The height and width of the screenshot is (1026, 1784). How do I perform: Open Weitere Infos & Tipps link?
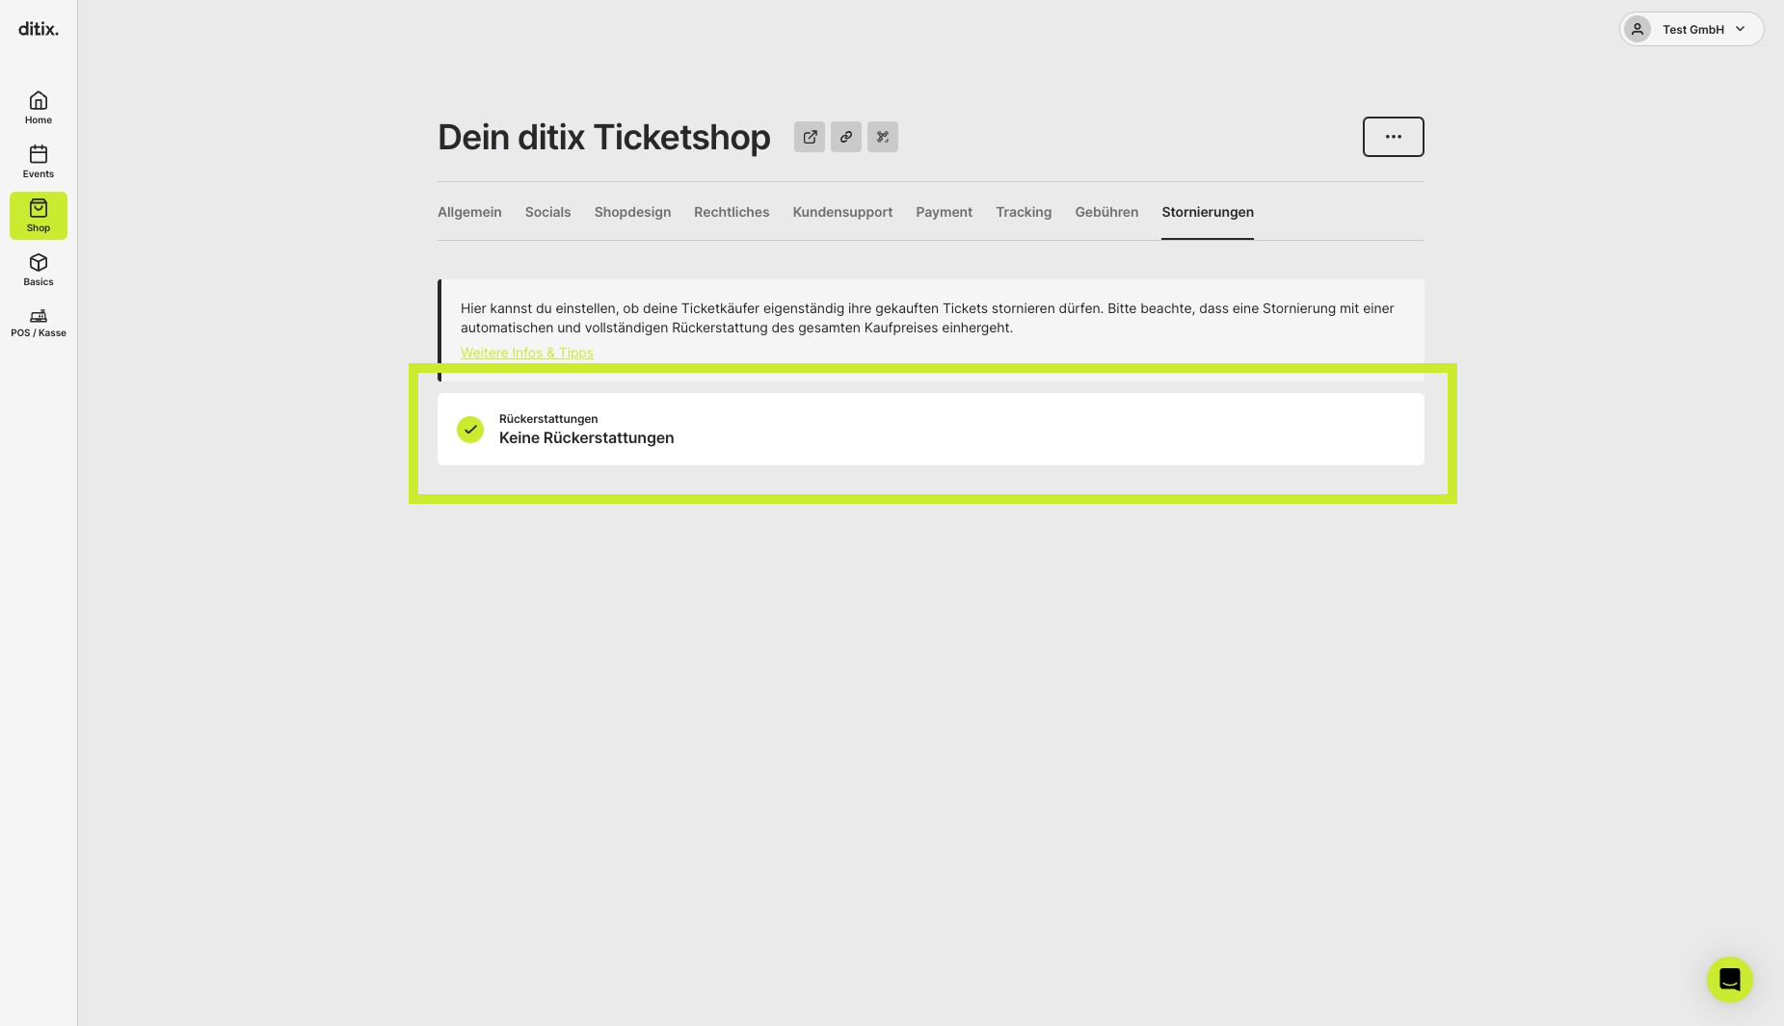(x=527, y=353)
